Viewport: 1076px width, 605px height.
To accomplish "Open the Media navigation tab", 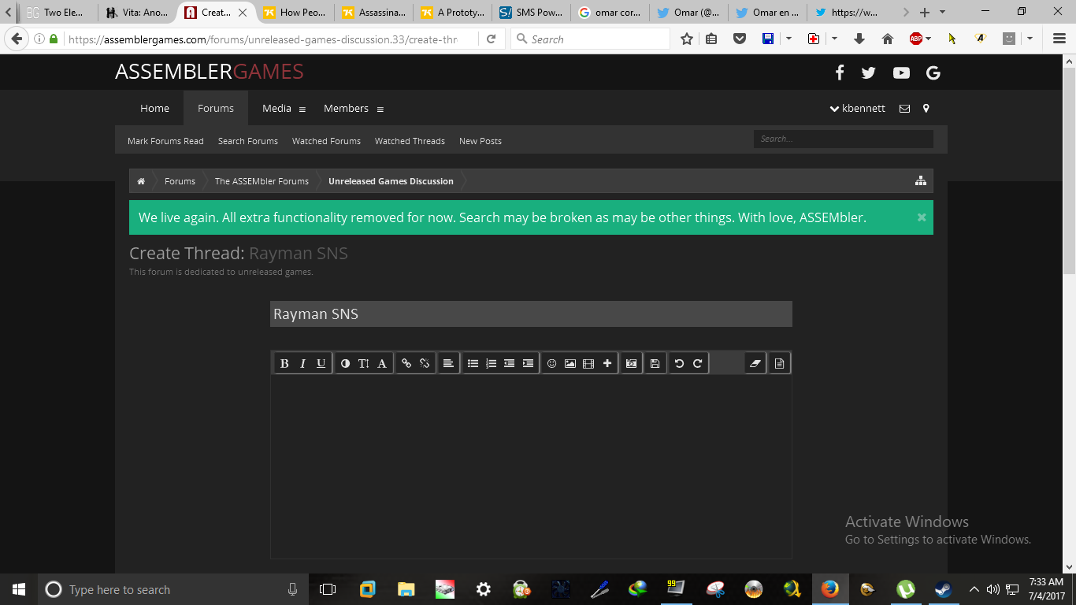I will (x=277, y=109).
